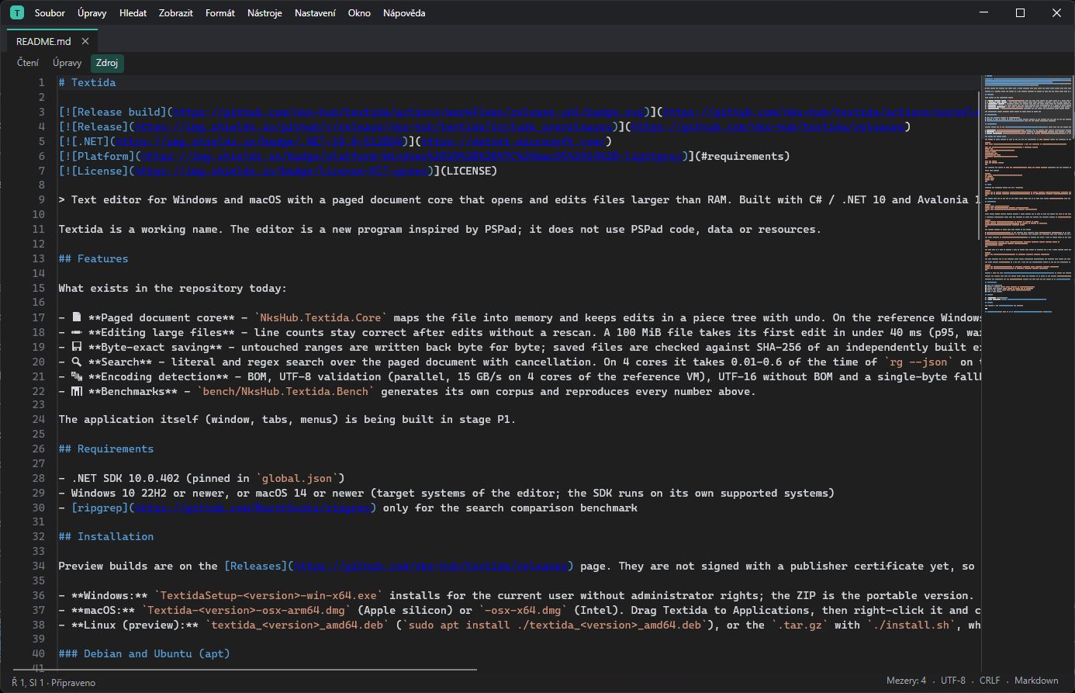1075x693 pixels.
Task: Click the document minimap on the right
Action: (x=1028, y=195)
